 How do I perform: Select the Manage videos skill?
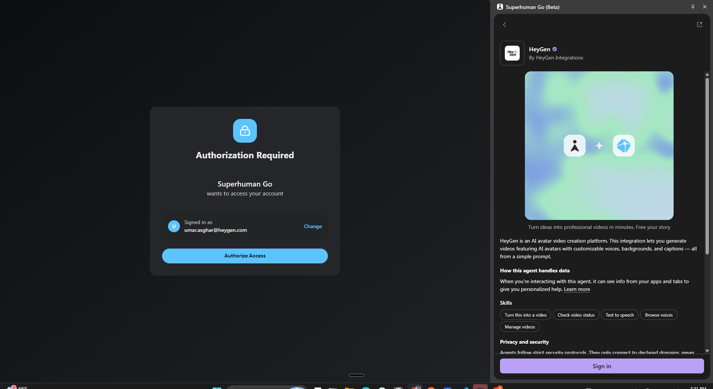(519, 327)
